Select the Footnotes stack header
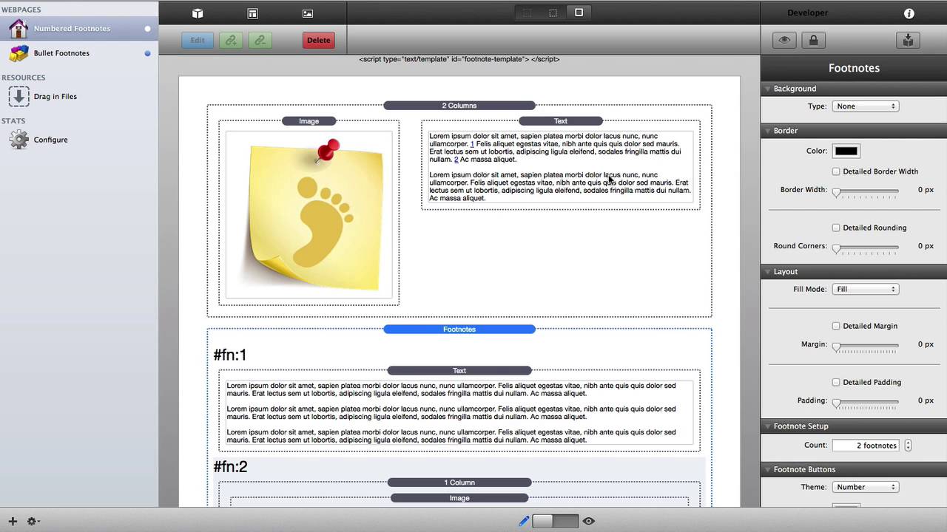The height and width of the screenshot is (532, 947). (459, 330)
